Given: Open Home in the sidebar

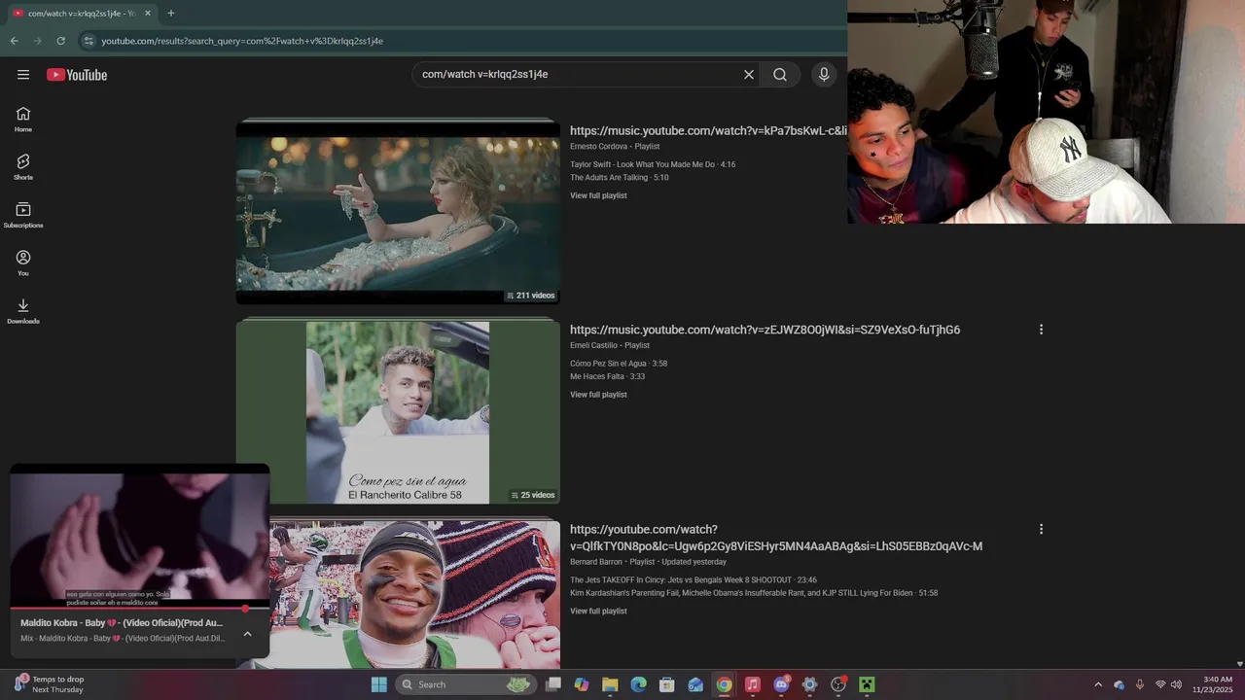Looking at the screenshot, I should pyautogui.click(x=23, y=120).
